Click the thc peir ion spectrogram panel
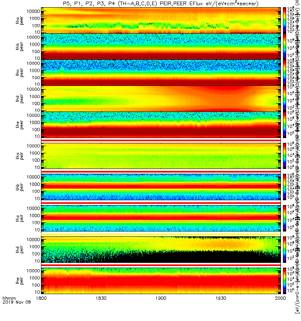The height and width of the screenshot is (321, 301). coord(161,218)
